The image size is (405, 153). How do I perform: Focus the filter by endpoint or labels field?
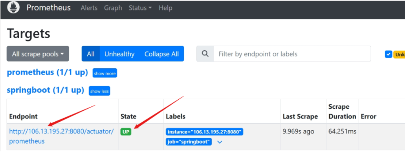coord(292,54)
